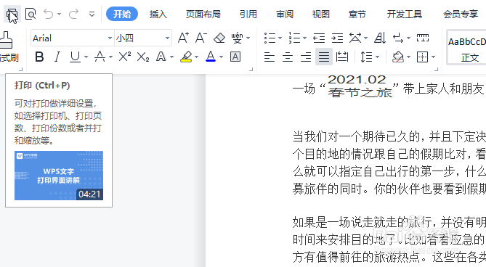
Task: Click show/hide paragraph marks icon
Action: [398, 38]
